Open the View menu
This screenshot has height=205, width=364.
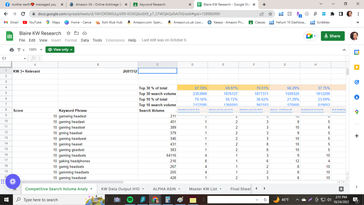43,40
